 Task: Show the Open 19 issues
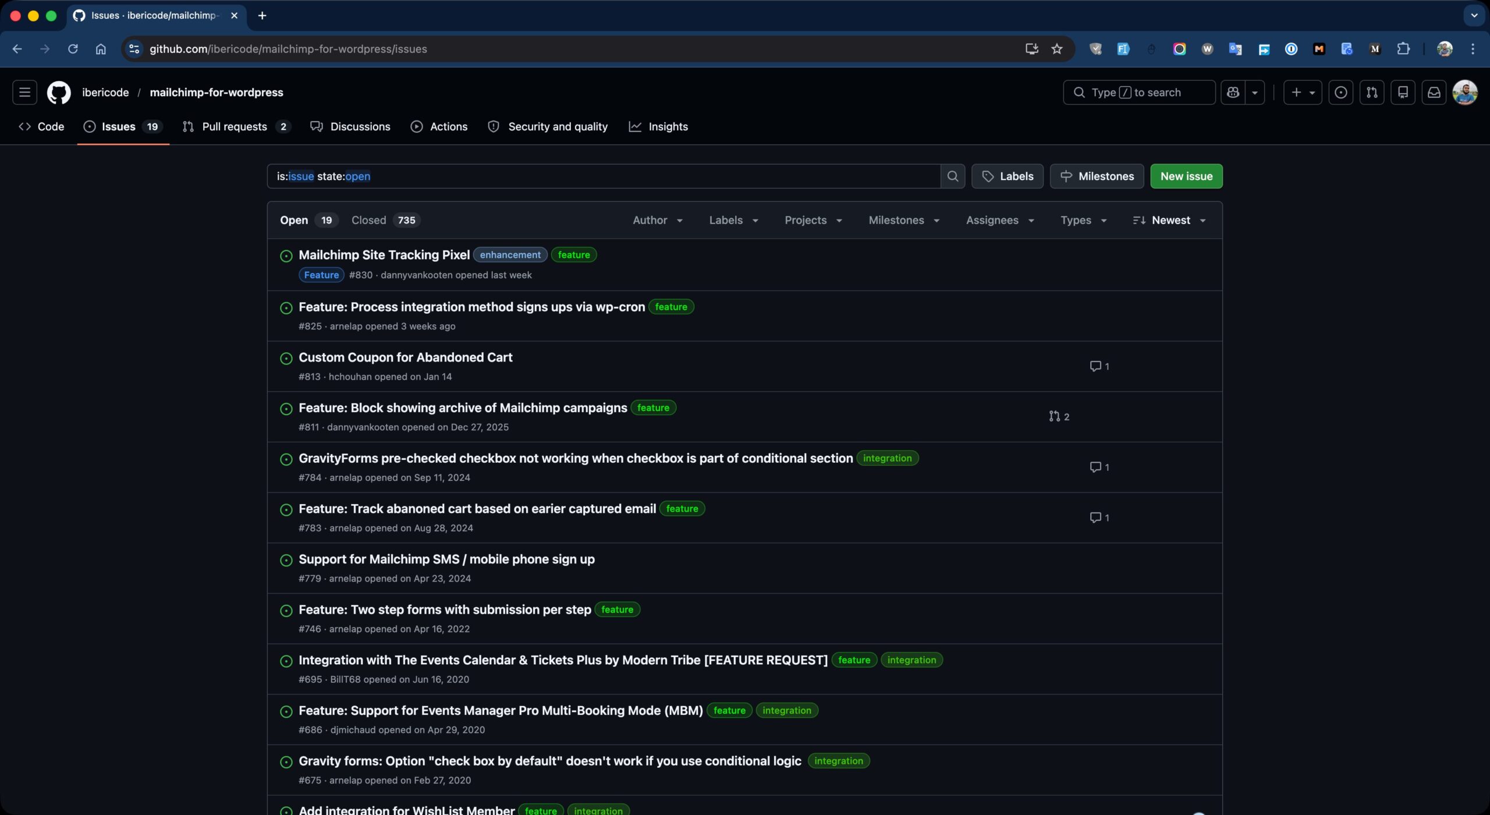308,220
